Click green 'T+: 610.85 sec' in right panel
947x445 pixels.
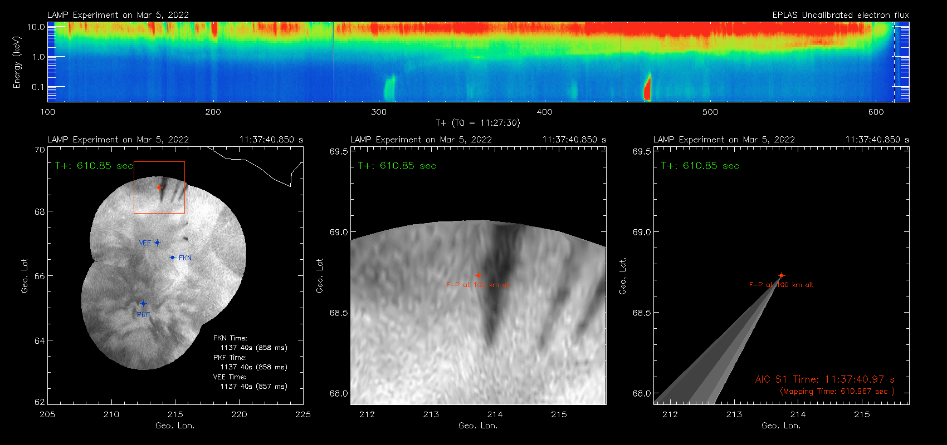700,166
